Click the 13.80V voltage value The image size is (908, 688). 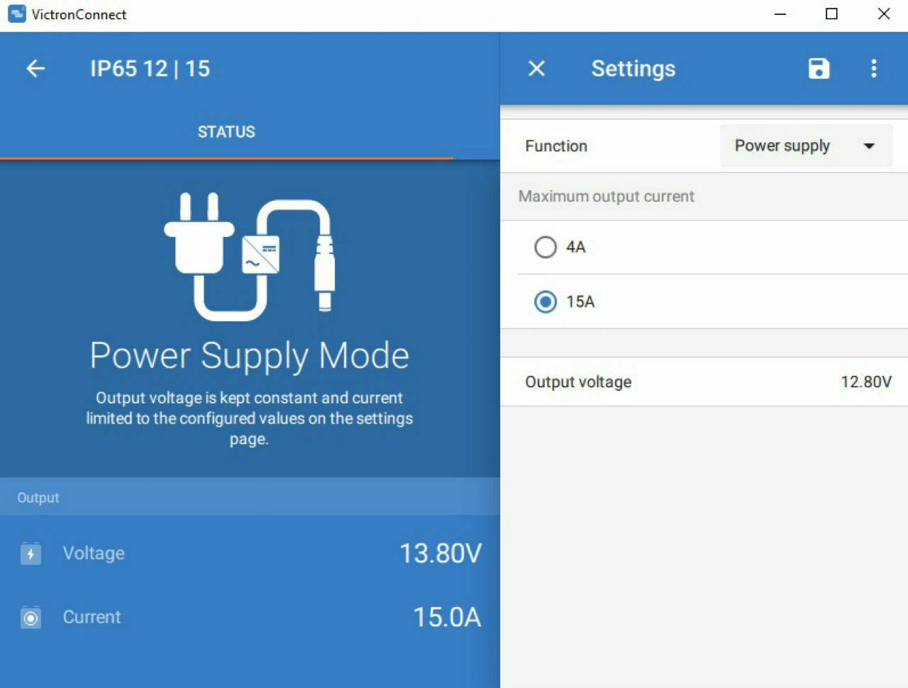tap(441, 553)
